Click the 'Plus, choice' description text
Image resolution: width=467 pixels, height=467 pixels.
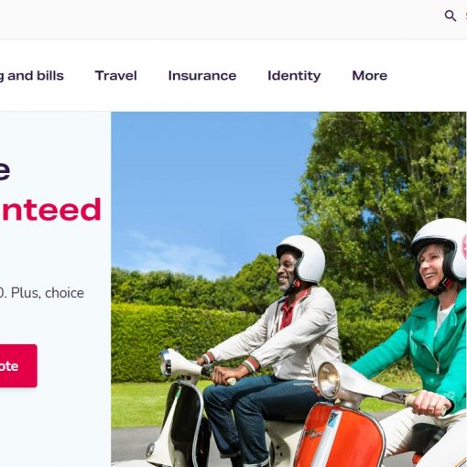coord(48,293)
